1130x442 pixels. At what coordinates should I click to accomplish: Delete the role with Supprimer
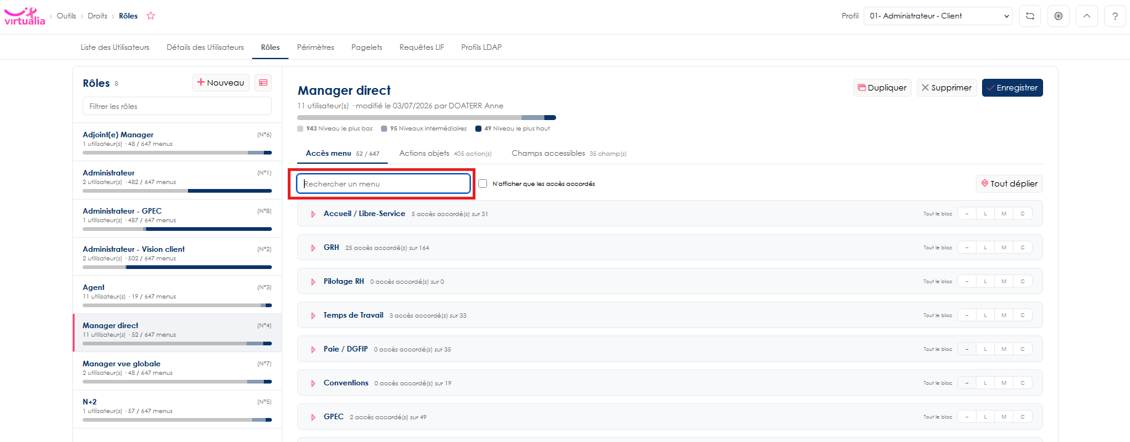pos(946,88)
